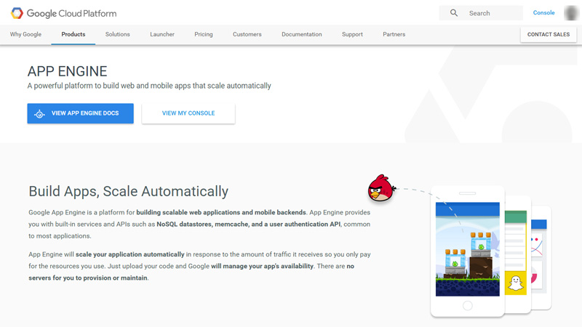Open the Solutions menu item

coord(117,34)
